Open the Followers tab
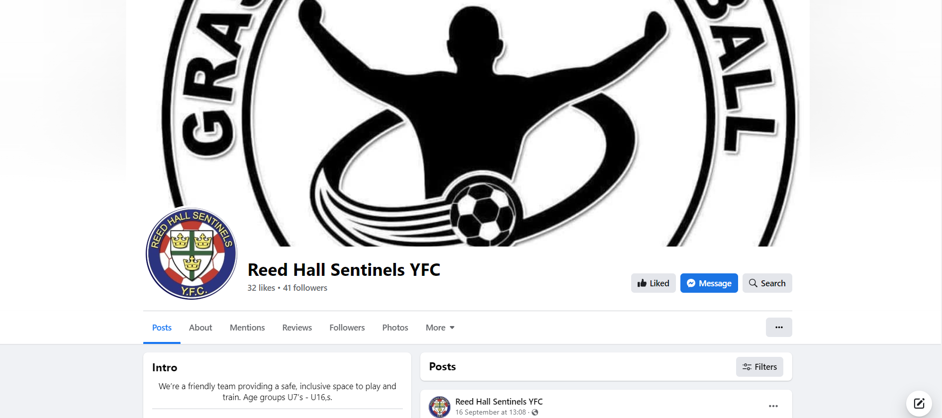Screen dimensions: 942x418 click(347, 328)
